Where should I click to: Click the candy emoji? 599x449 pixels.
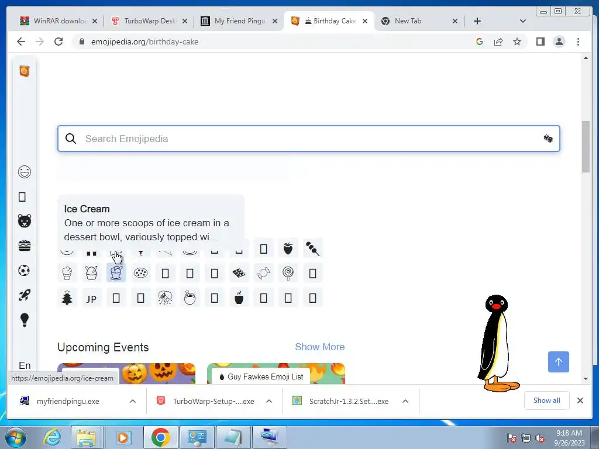264,273
